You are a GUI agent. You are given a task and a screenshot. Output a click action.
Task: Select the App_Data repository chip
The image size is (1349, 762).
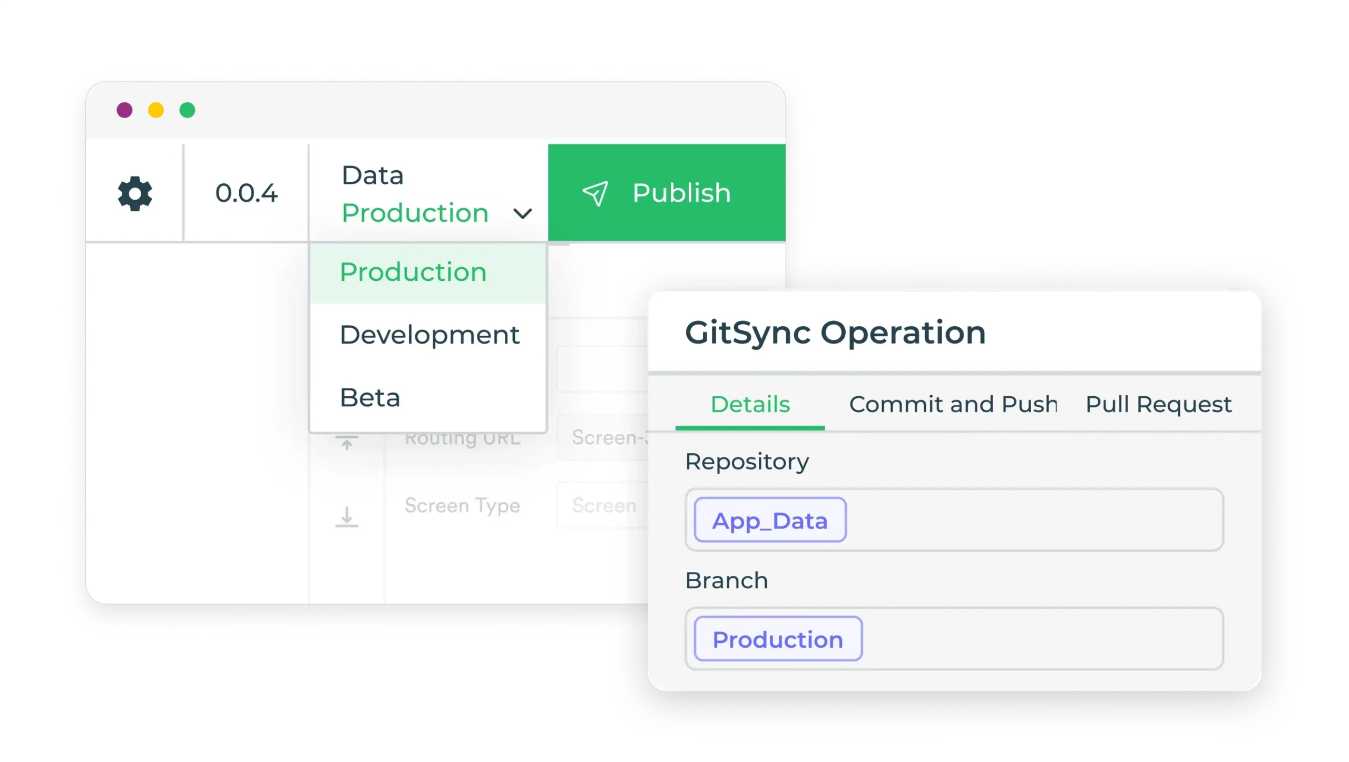coord(768,520)
